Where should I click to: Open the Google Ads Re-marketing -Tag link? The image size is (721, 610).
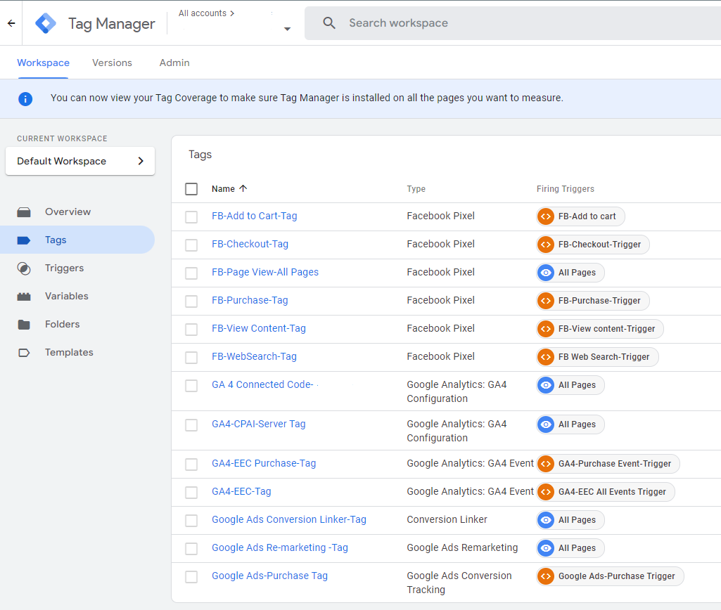279,547
